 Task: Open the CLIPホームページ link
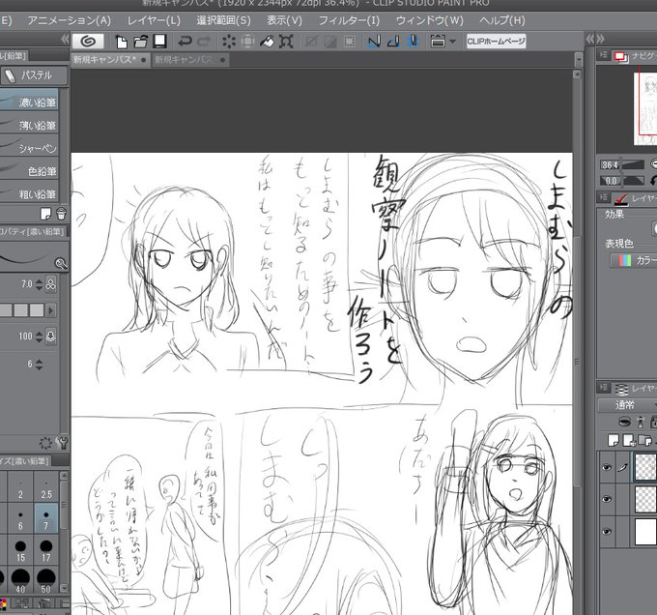496,41
